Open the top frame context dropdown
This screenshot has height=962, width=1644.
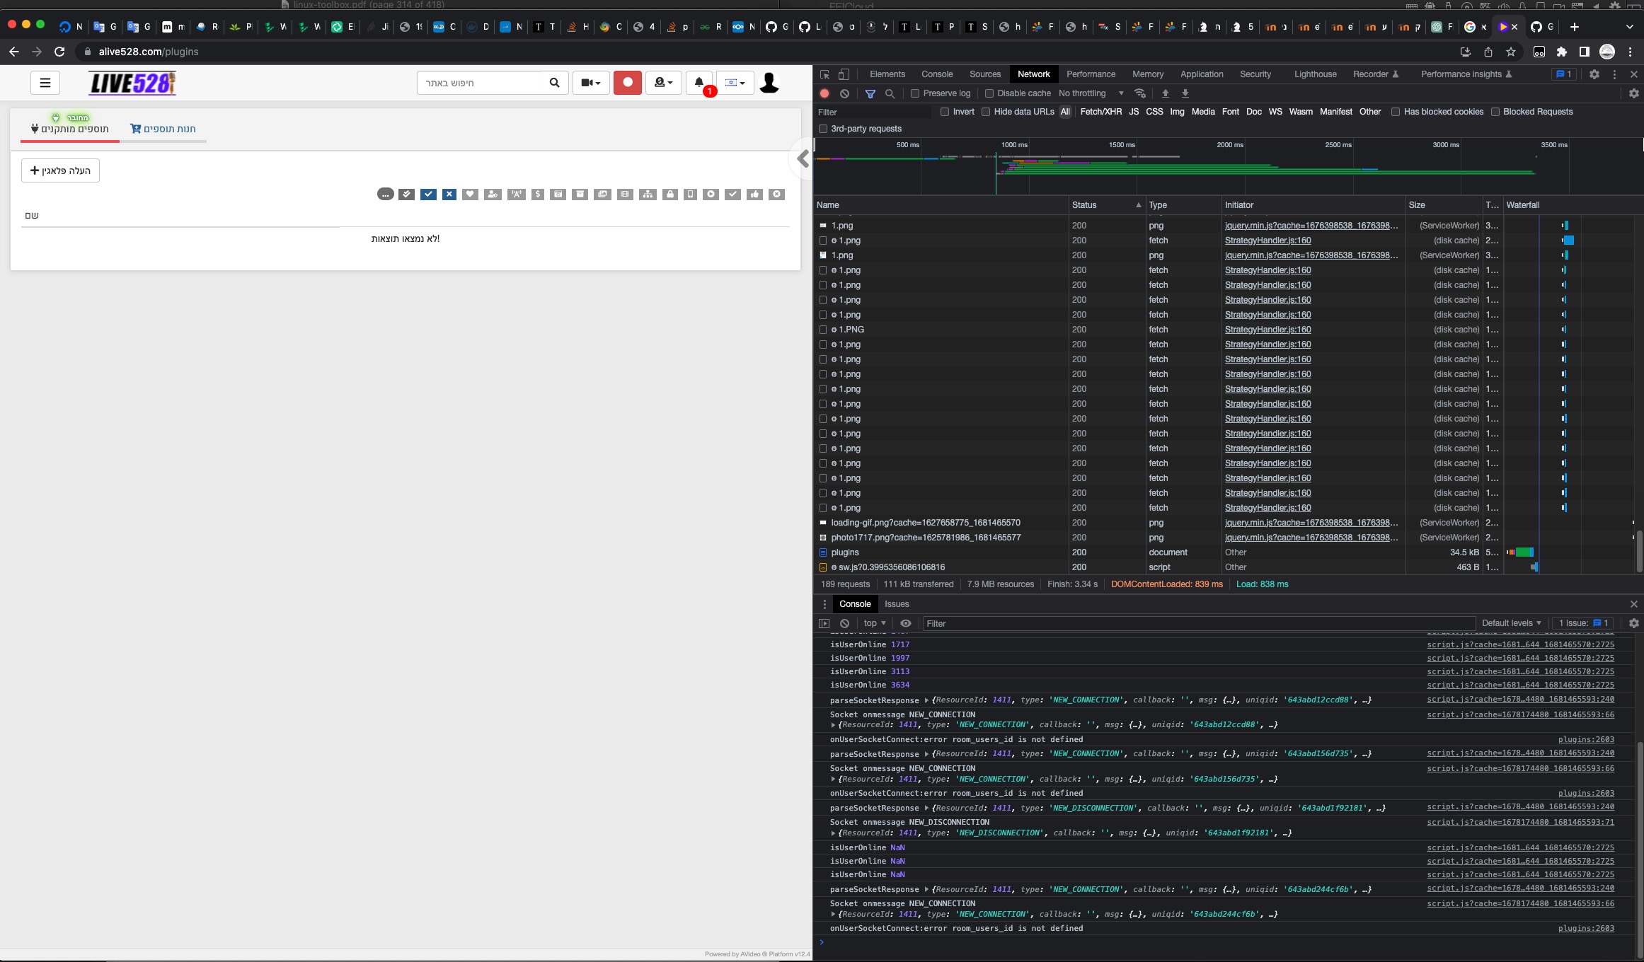tap(873, 623)
